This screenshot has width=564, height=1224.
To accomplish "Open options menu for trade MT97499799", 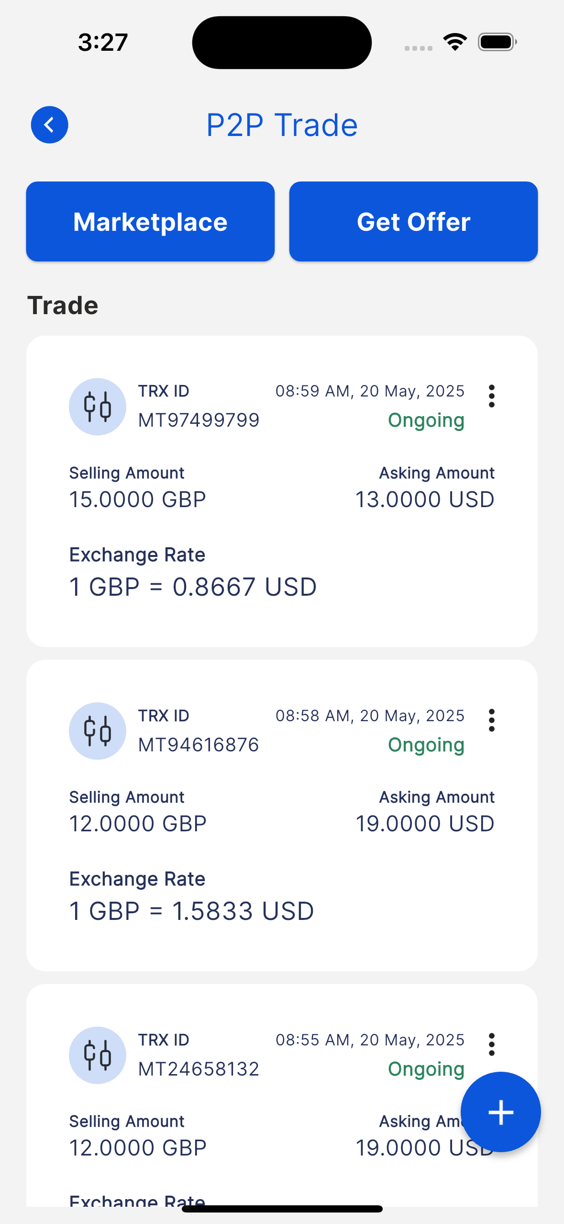I will [x=491, y=396].
